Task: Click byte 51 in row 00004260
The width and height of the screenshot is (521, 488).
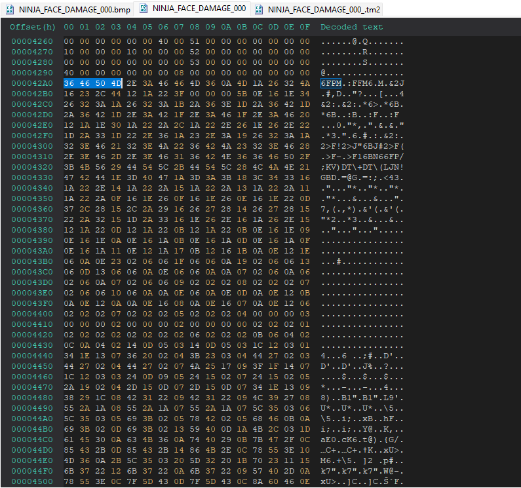Action: tap(195, 41)
